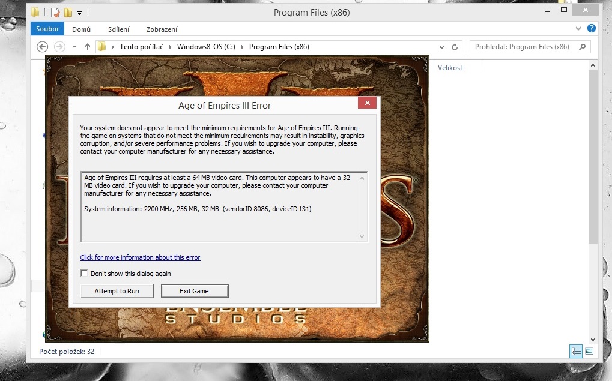Click Windows8_OS (C:) in the address path
This screenshot has width=612, height=381.
pos(206,47)
